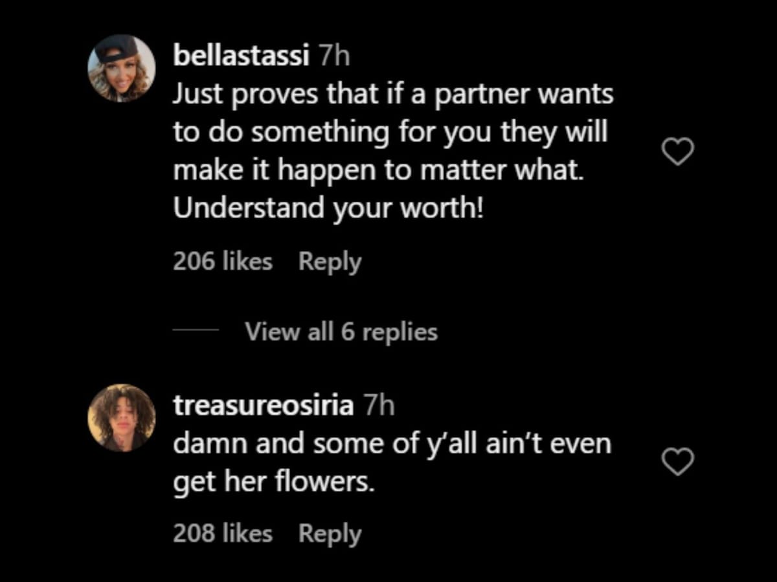Open the 208 likes list
This screenshot has width=777, height=582.
(x=223, y=533)
